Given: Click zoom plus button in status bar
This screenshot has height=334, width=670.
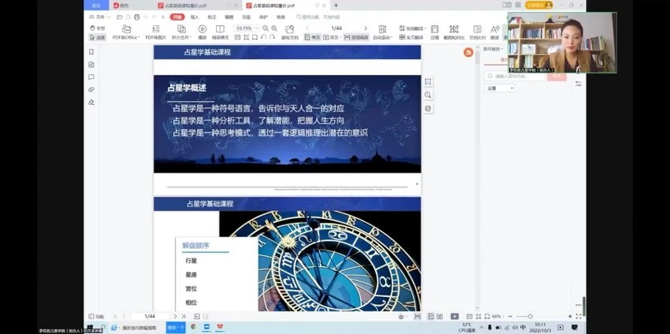Looking at the screenshot, I should [570, 317].
